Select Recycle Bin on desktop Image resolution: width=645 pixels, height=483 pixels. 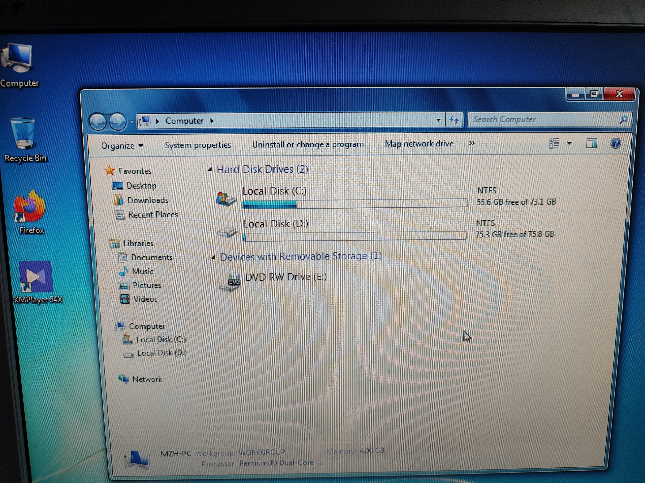tap(23, 134)
